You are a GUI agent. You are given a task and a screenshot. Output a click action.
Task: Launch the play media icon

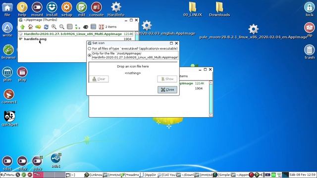coord(22,74)
